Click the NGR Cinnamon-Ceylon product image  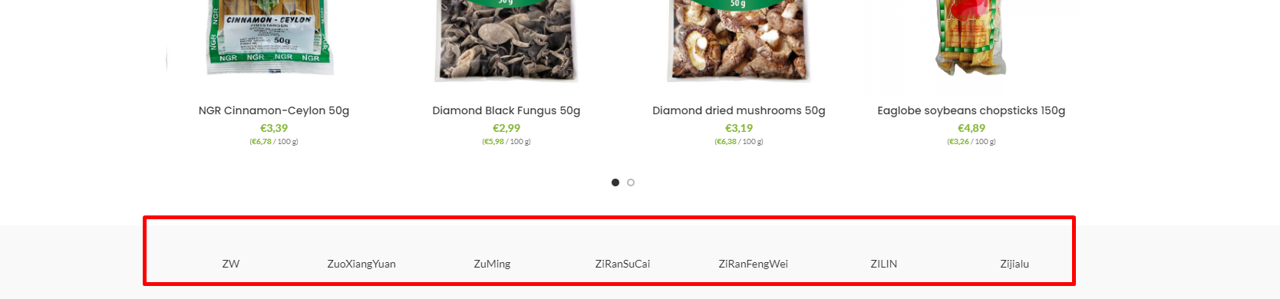(x=271, y=38)
